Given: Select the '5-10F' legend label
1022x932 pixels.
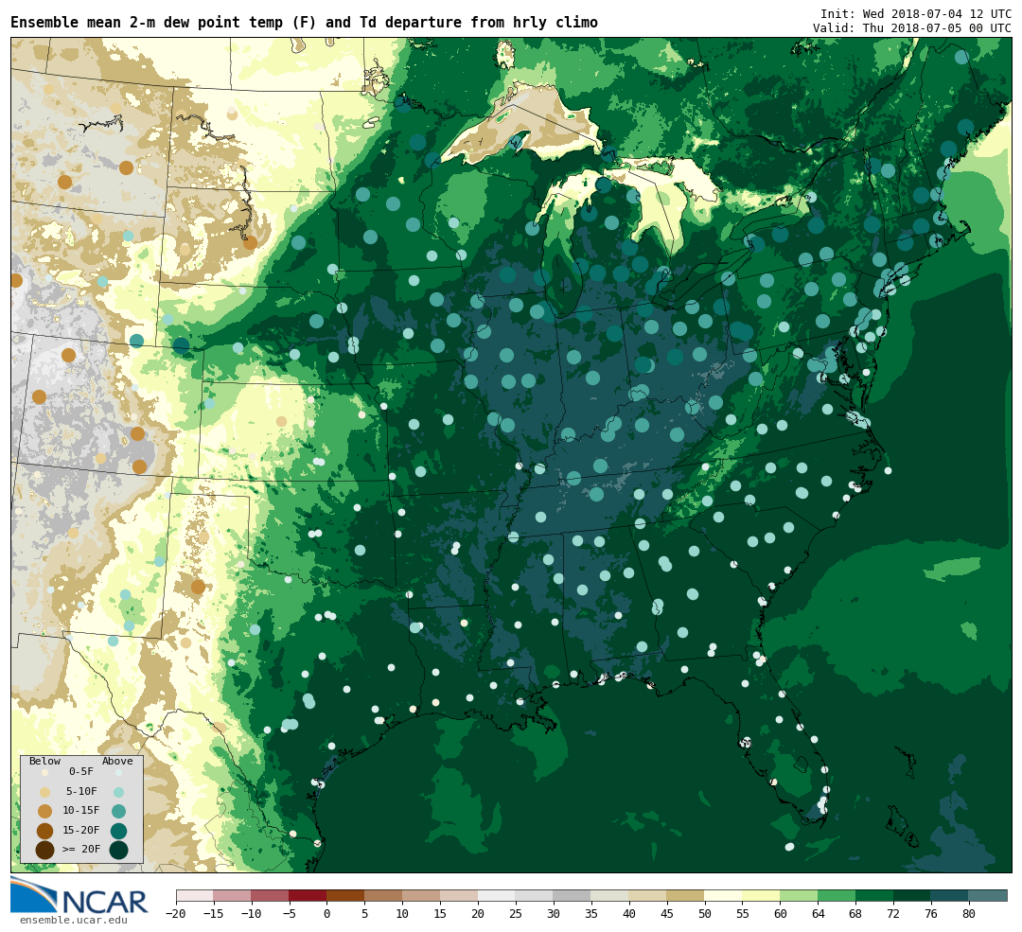Looking at the screenshot, I should pyautogui.click(x=81, y=791).
